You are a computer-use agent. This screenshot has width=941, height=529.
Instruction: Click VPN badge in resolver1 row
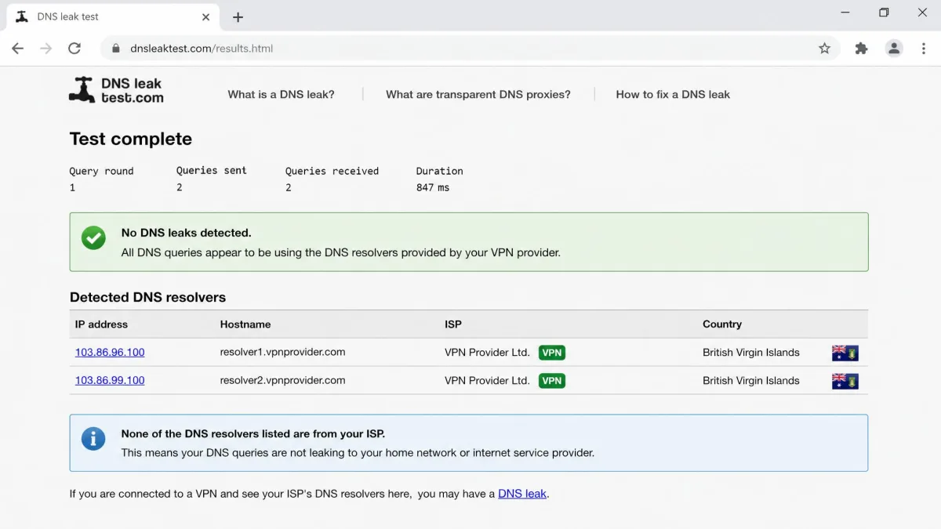[552, 353]
